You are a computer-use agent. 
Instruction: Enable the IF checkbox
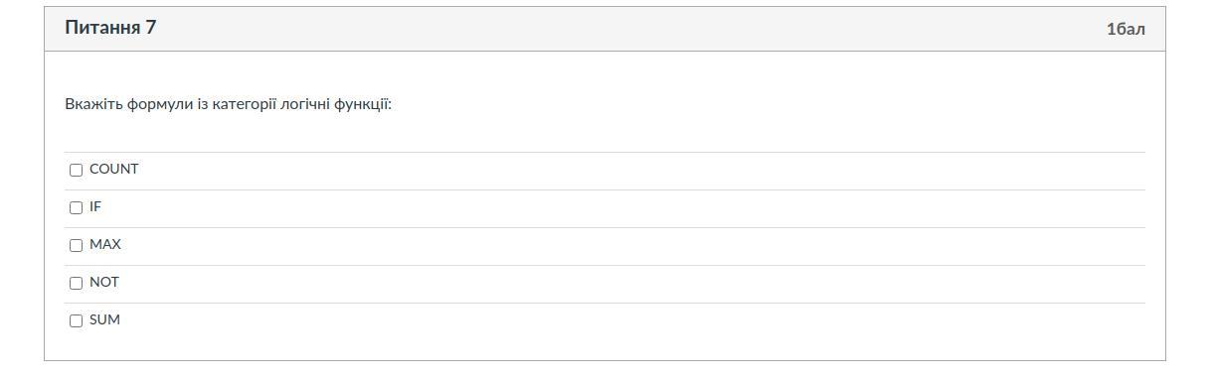[76, 207]
